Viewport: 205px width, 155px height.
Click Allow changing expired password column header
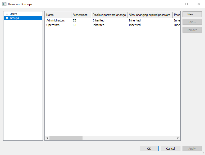pyautogui.click(x=149, y=15)
